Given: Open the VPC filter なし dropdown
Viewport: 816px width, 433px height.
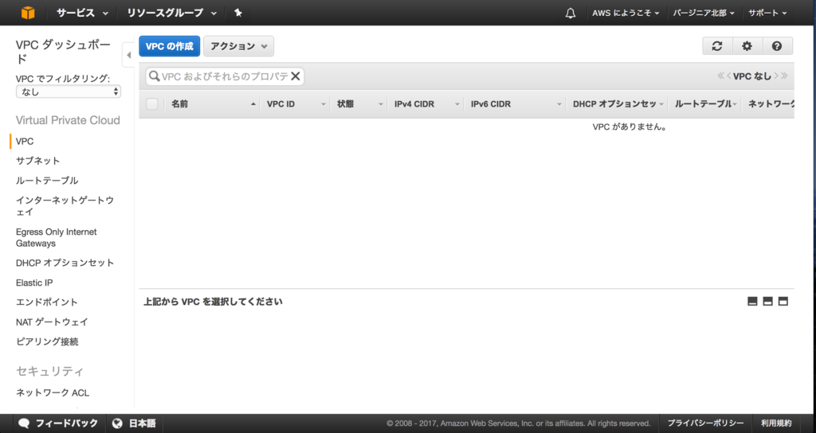Looking at the screenshot, I should (x=69, y=92).
